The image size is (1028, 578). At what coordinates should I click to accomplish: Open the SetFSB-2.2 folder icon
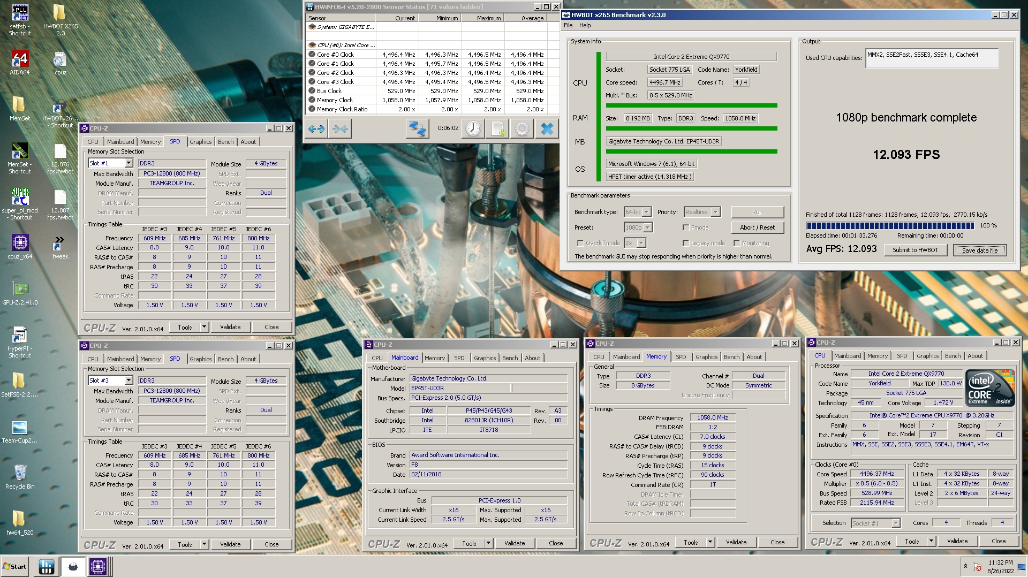click(x=20, y=385)
